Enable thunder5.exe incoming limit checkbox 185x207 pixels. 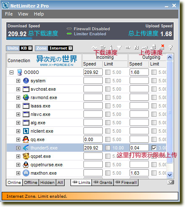coord(108,148)
